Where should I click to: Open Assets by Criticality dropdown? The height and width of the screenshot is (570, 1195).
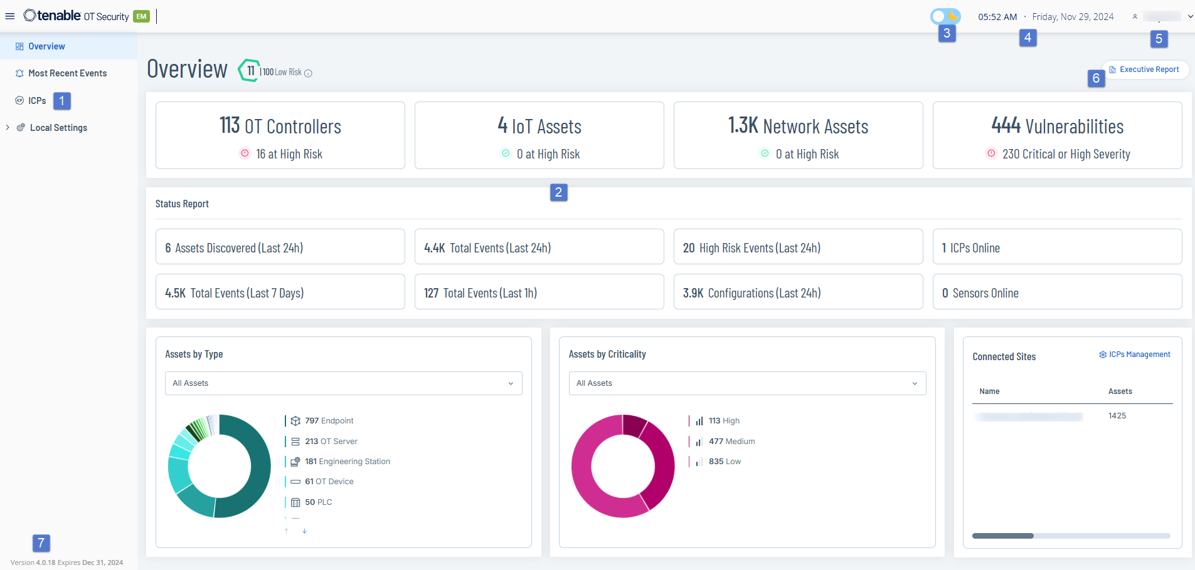746,383
